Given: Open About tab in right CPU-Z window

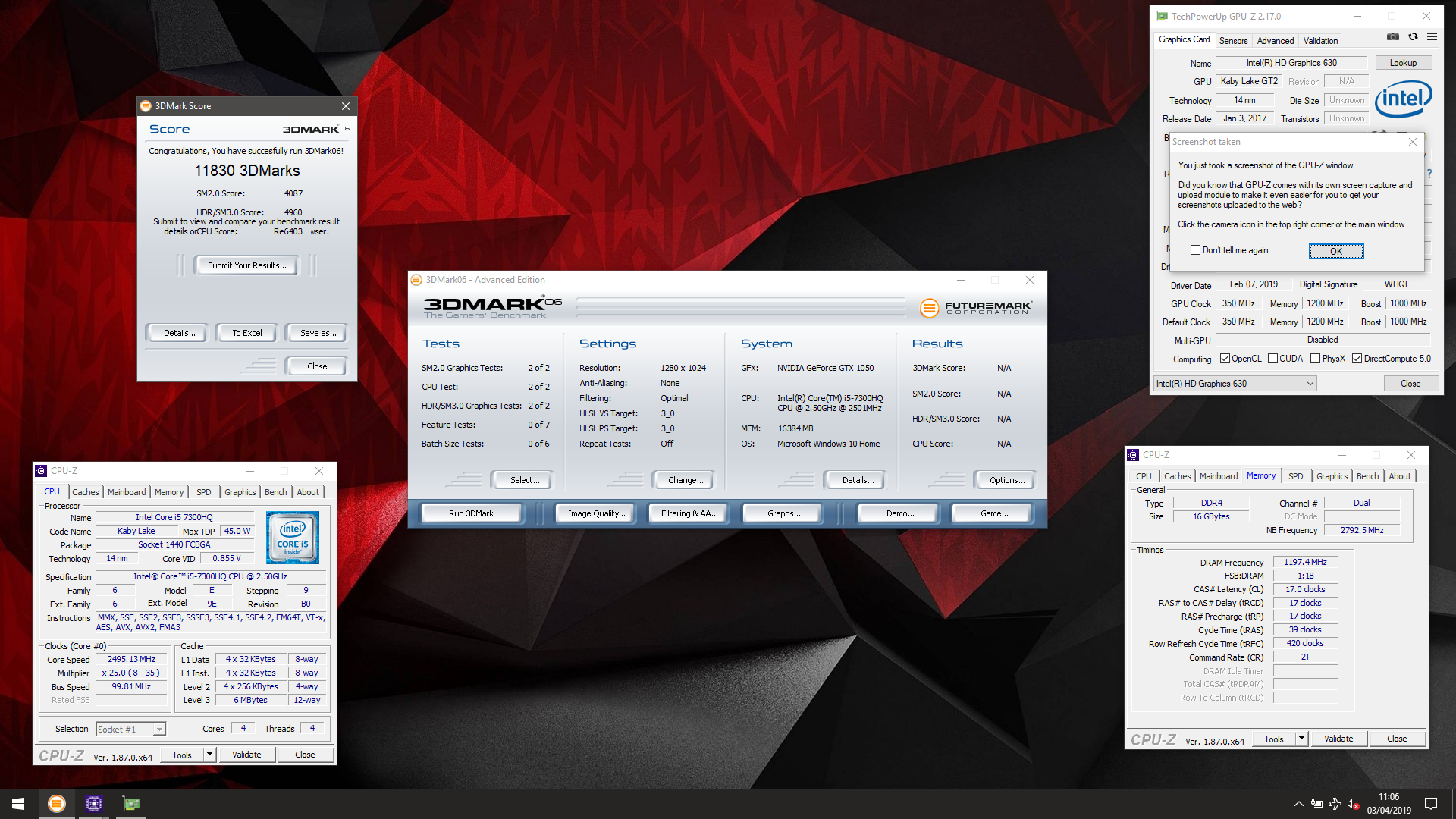Looking at the screenshot, I should pyautogui.click(x=1400, y=476).
